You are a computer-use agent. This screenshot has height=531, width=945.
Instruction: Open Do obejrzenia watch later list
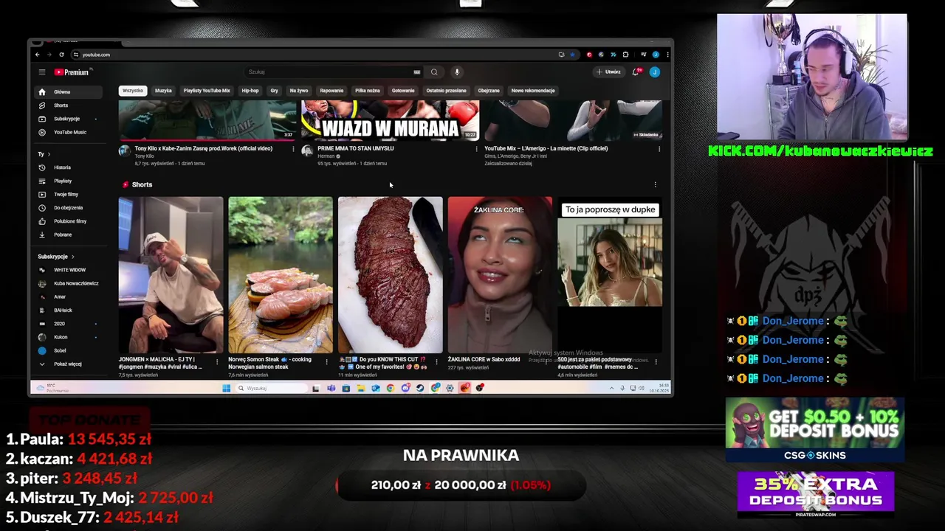[68, 207]
